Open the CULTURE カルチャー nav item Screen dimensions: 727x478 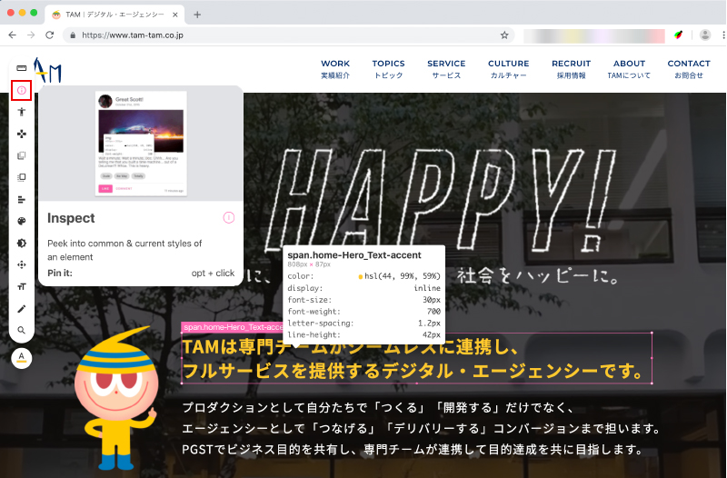[509, 69]
